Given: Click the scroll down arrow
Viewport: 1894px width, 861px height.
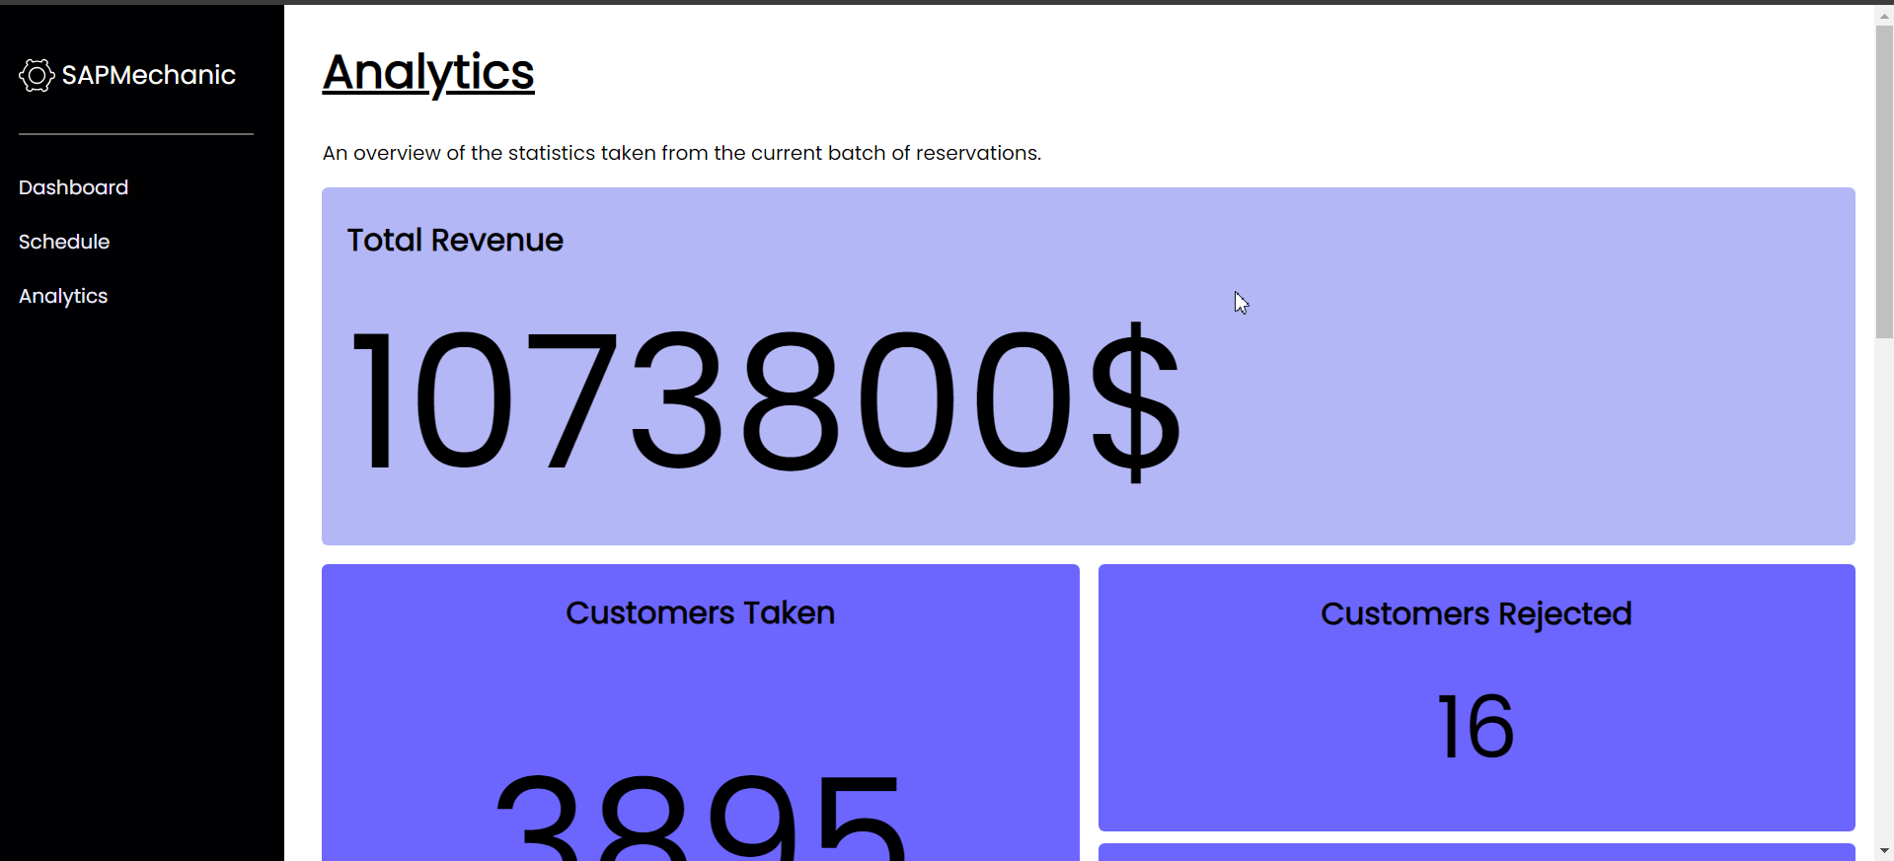Looking at the screenshot, I should tap(1884, 850).
